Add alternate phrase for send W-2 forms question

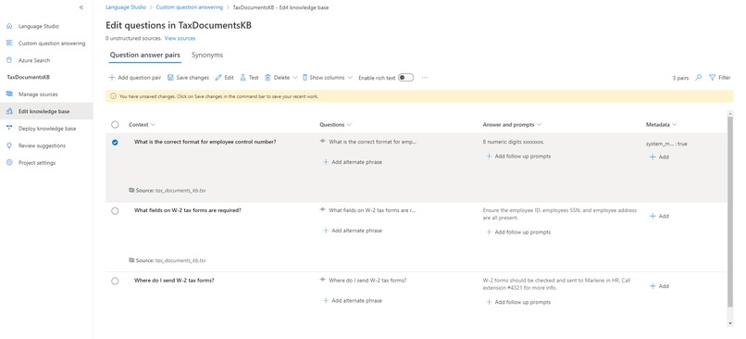pyautogui.click(x=353, y=301)
